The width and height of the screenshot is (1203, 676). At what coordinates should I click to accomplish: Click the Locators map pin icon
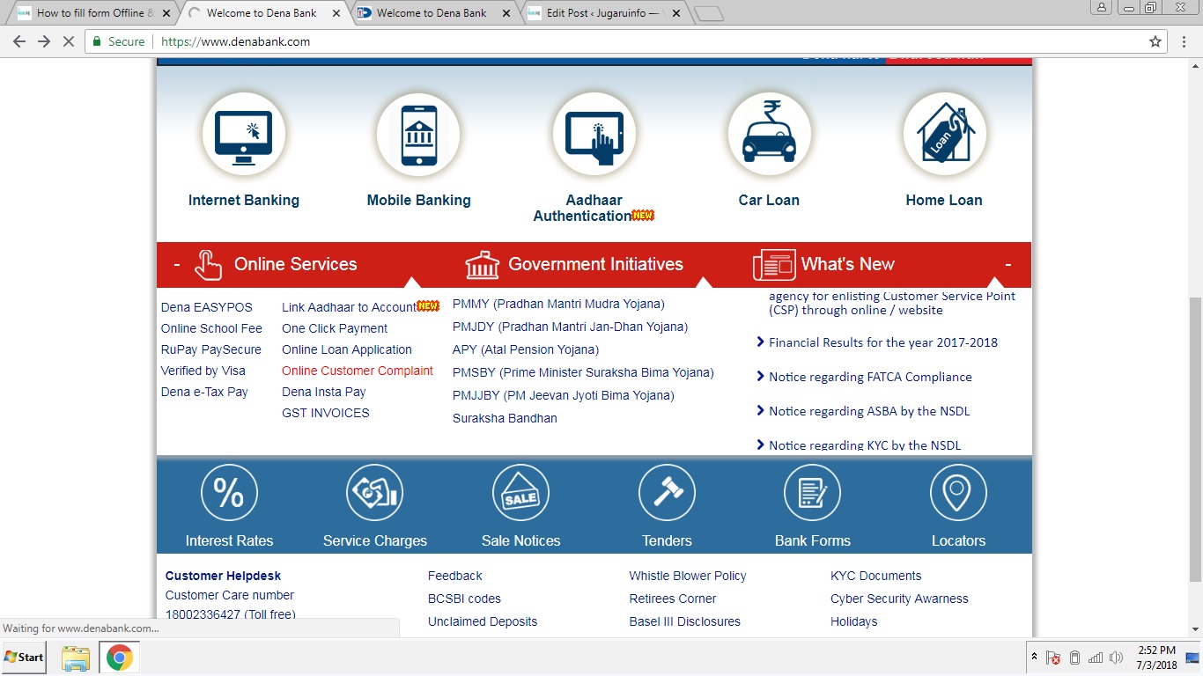(958, 493)
